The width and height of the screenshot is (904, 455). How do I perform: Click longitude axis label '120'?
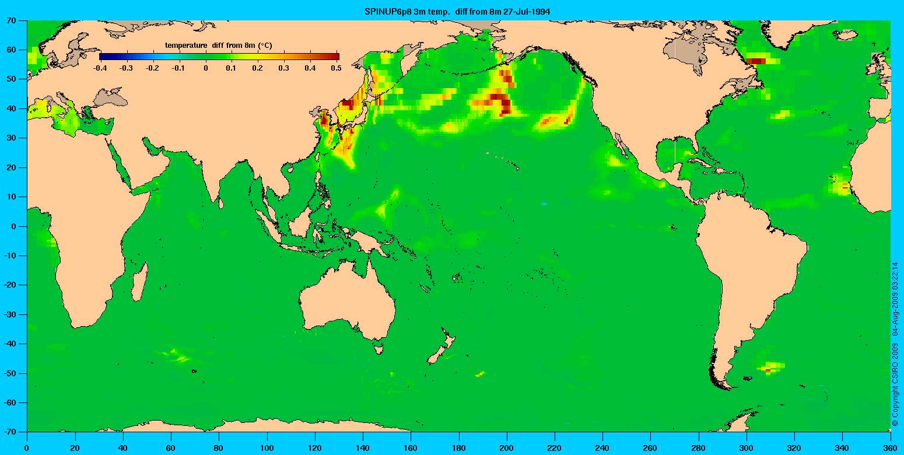pyautogui.click(x=315, y=449)
